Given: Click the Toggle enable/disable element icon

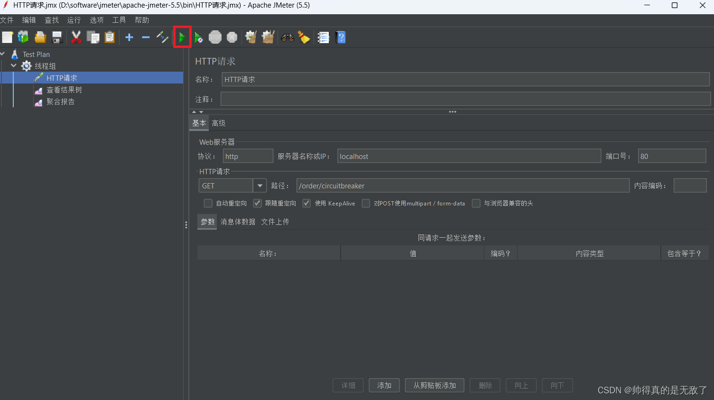Looking at the screenshot, I should pos(162,37).
